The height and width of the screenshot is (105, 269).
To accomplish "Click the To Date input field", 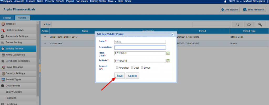I will [140, 61].
